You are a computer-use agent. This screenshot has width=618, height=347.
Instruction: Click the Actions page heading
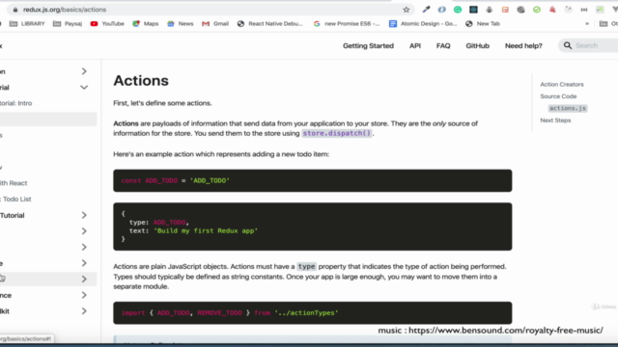pos(141,81)
